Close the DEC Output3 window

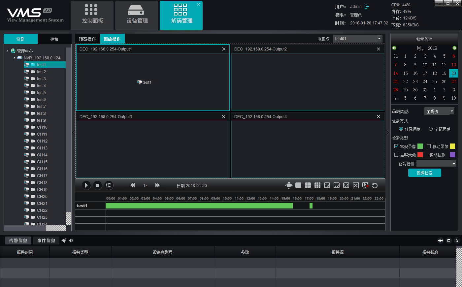pos(224,116)
